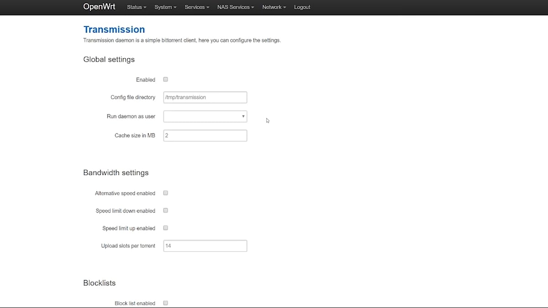Expand the Services menu
548x308 pixels.
point(197,7)
